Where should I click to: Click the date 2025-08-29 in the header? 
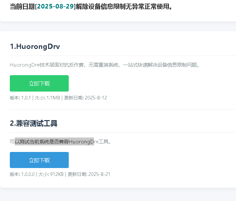55,6
